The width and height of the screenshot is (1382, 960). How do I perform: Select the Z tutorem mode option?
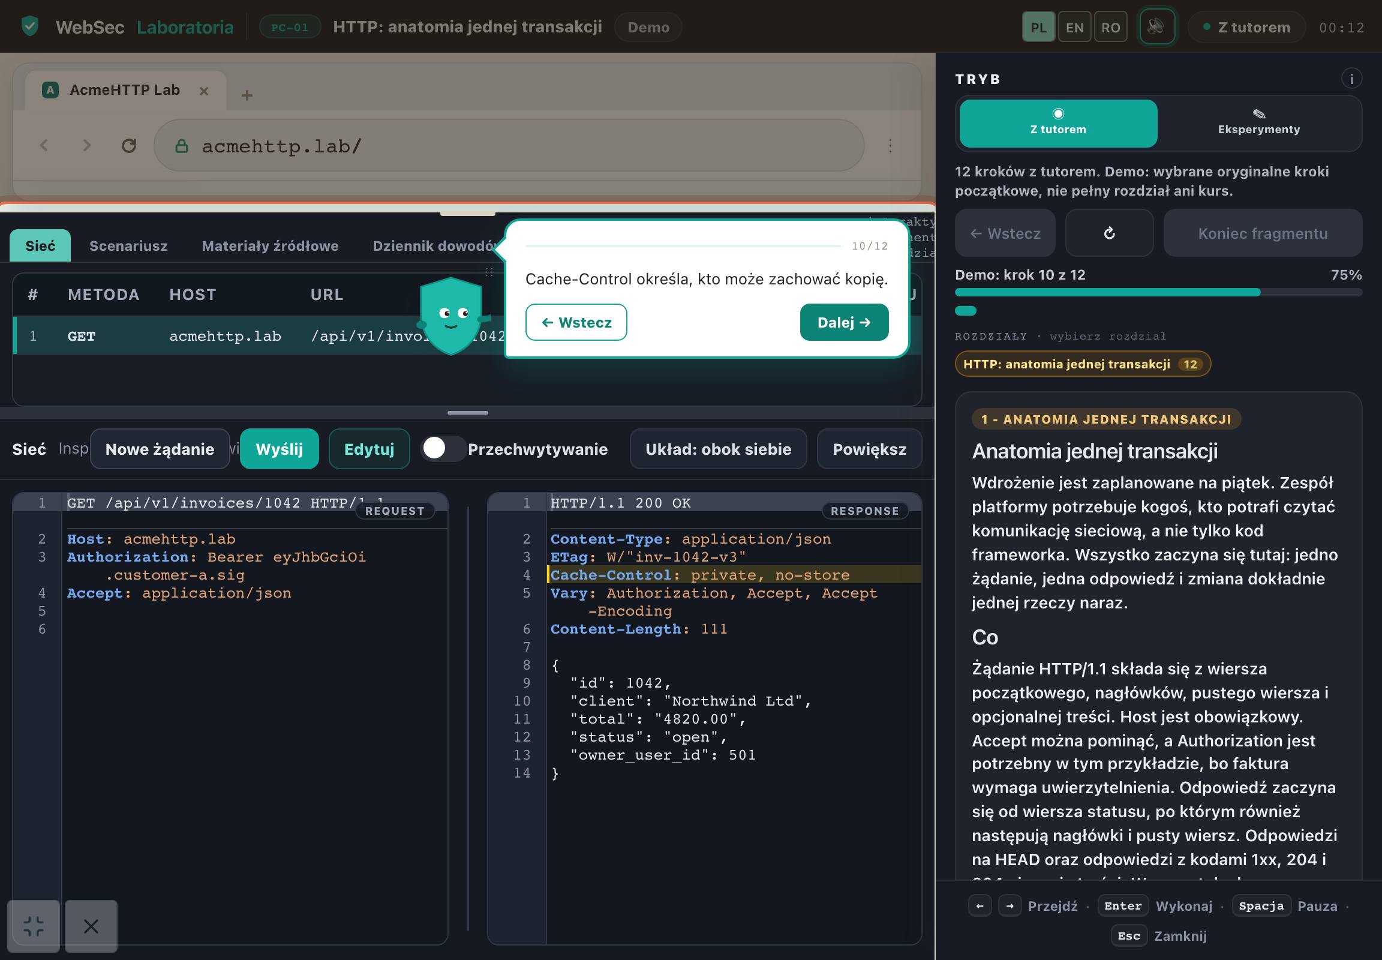click(x=1057, y=124)
